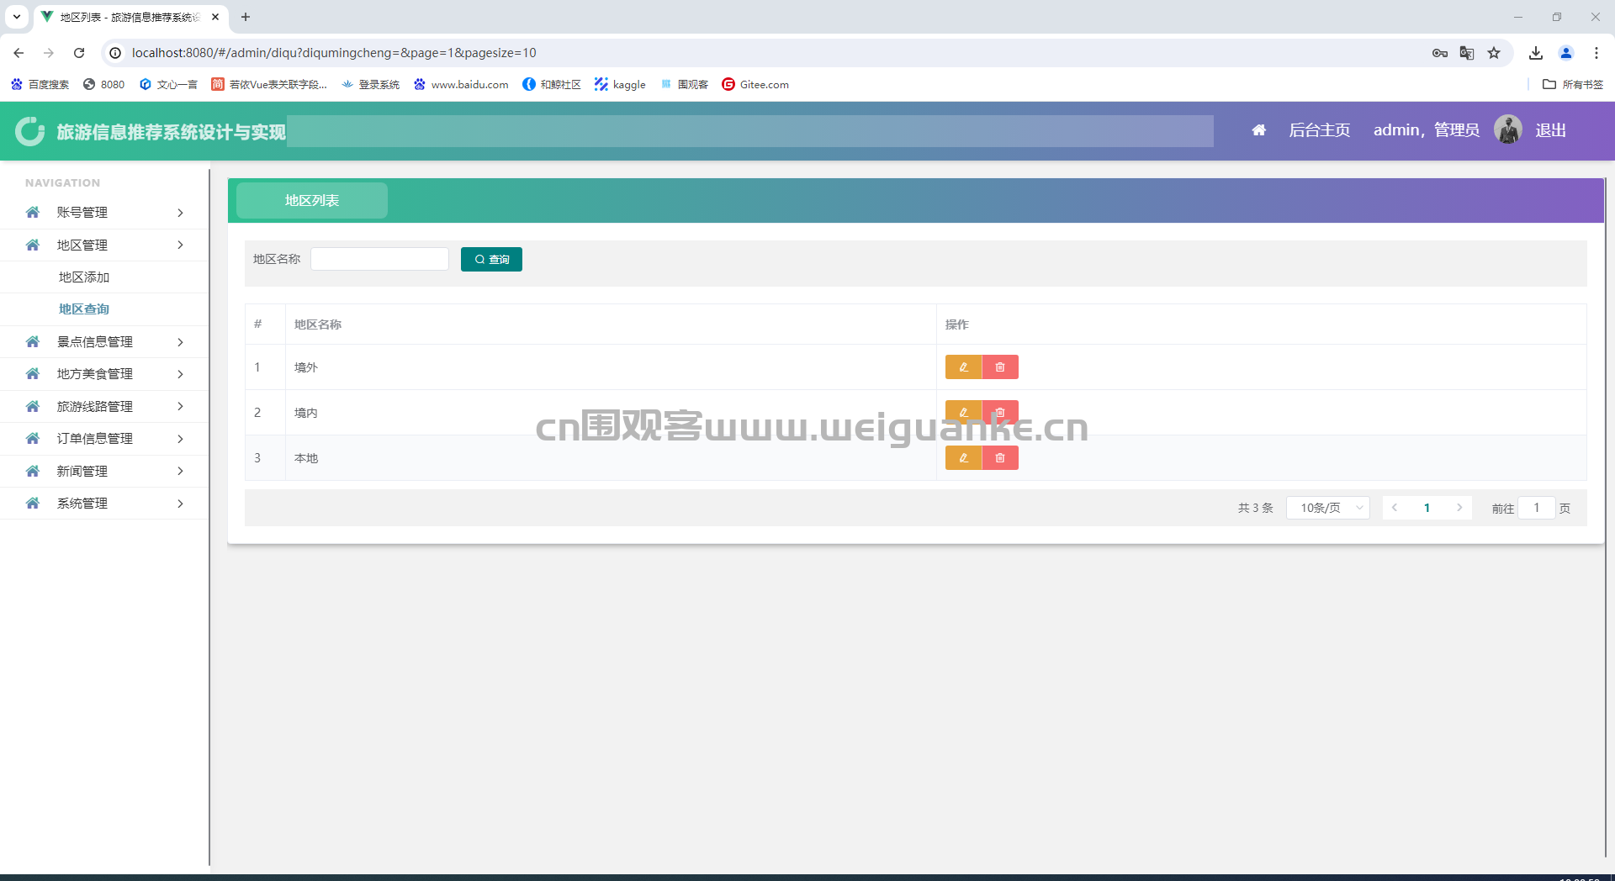Screen dimensions: 1615x881
Task: Click the system logo in header
Action: click(x=30, y=131)
